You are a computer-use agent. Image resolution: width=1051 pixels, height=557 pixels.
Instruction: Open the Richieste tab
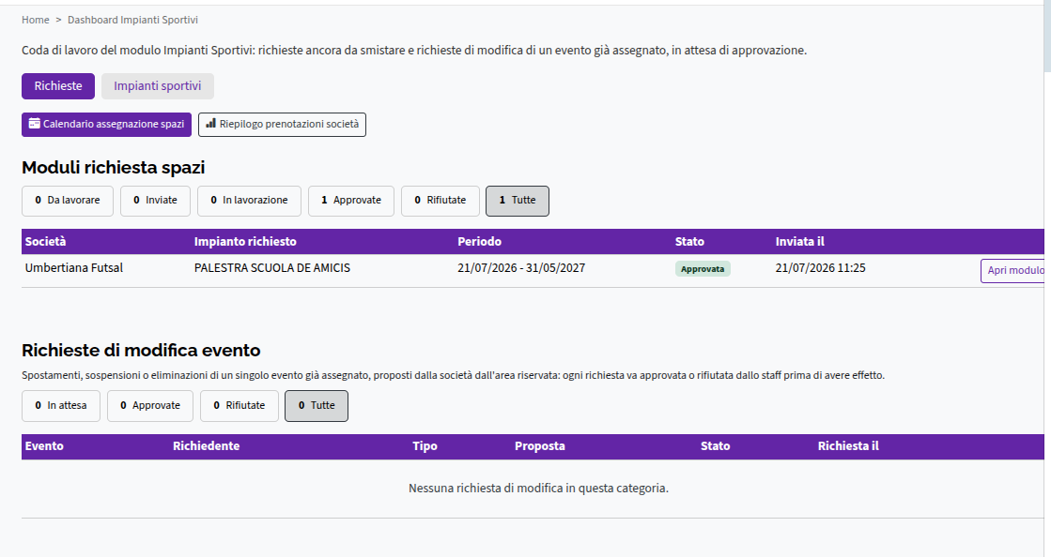[x=58, y=85]
